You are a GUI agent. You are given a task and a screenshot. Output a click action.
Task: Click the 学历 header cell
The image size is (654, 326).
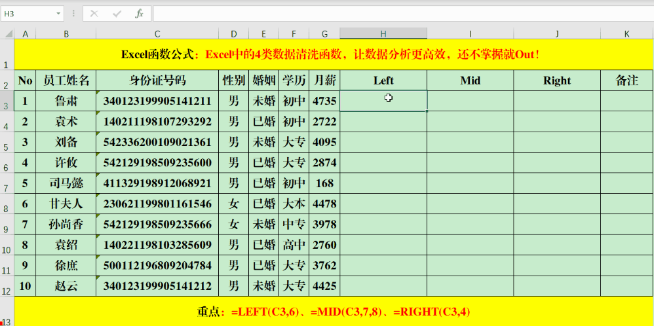[x=294, y=81]
